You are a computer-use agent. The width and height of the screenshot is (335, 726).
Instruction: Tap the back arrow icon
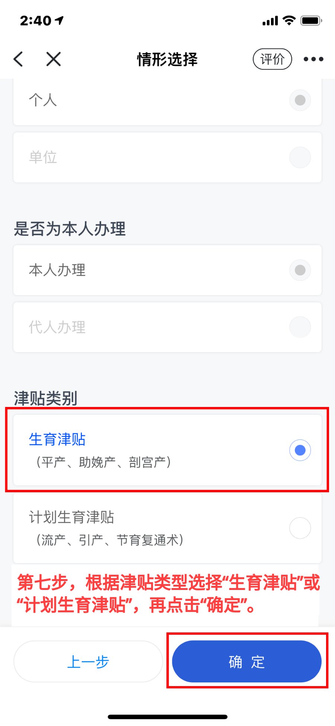tap(18, 59)
